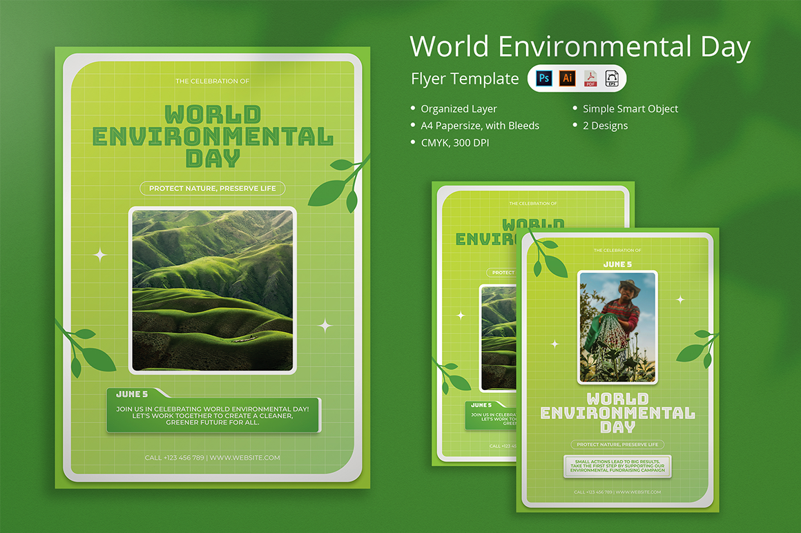Click the website contact line on large flyer
This screenshot has width=801, height=533.
point(213,458)
